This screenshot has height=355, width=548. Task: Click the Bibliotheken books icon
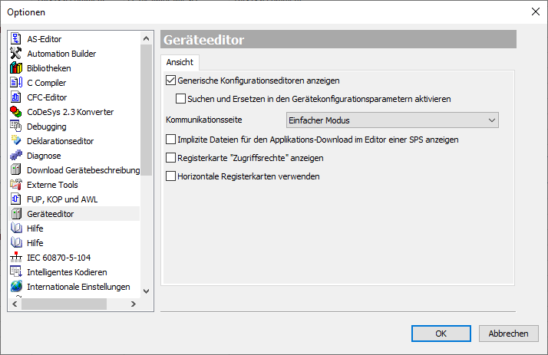coord(16,68)
